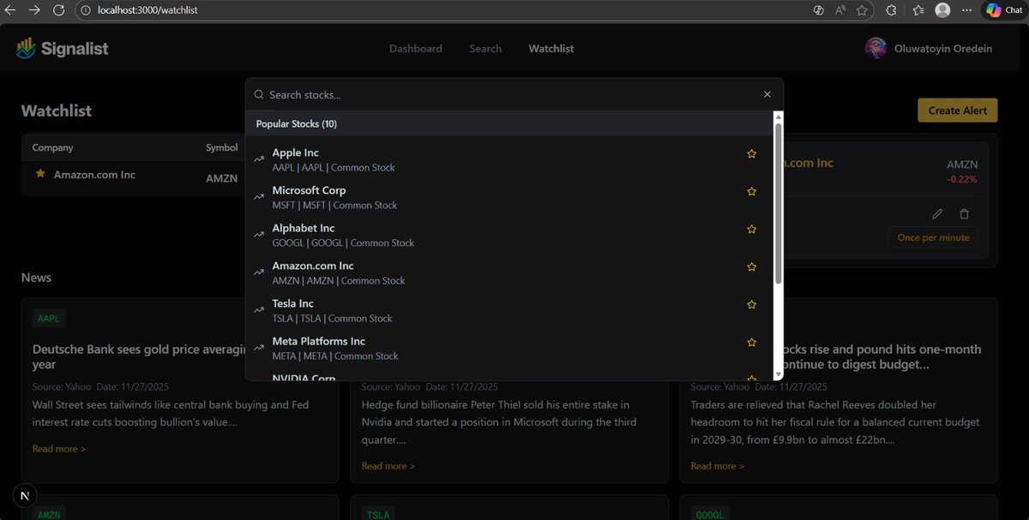Click the favorites star in the address bar
Viewport: 1029px width, 520px height.
[861, 10]
